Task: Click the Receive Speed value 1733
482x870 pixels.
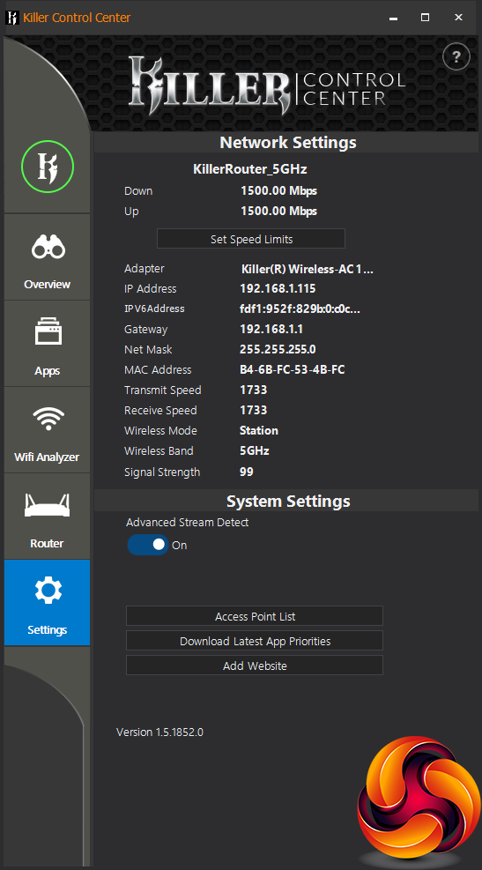Action: pyautogui.click(x=254, y=410)
